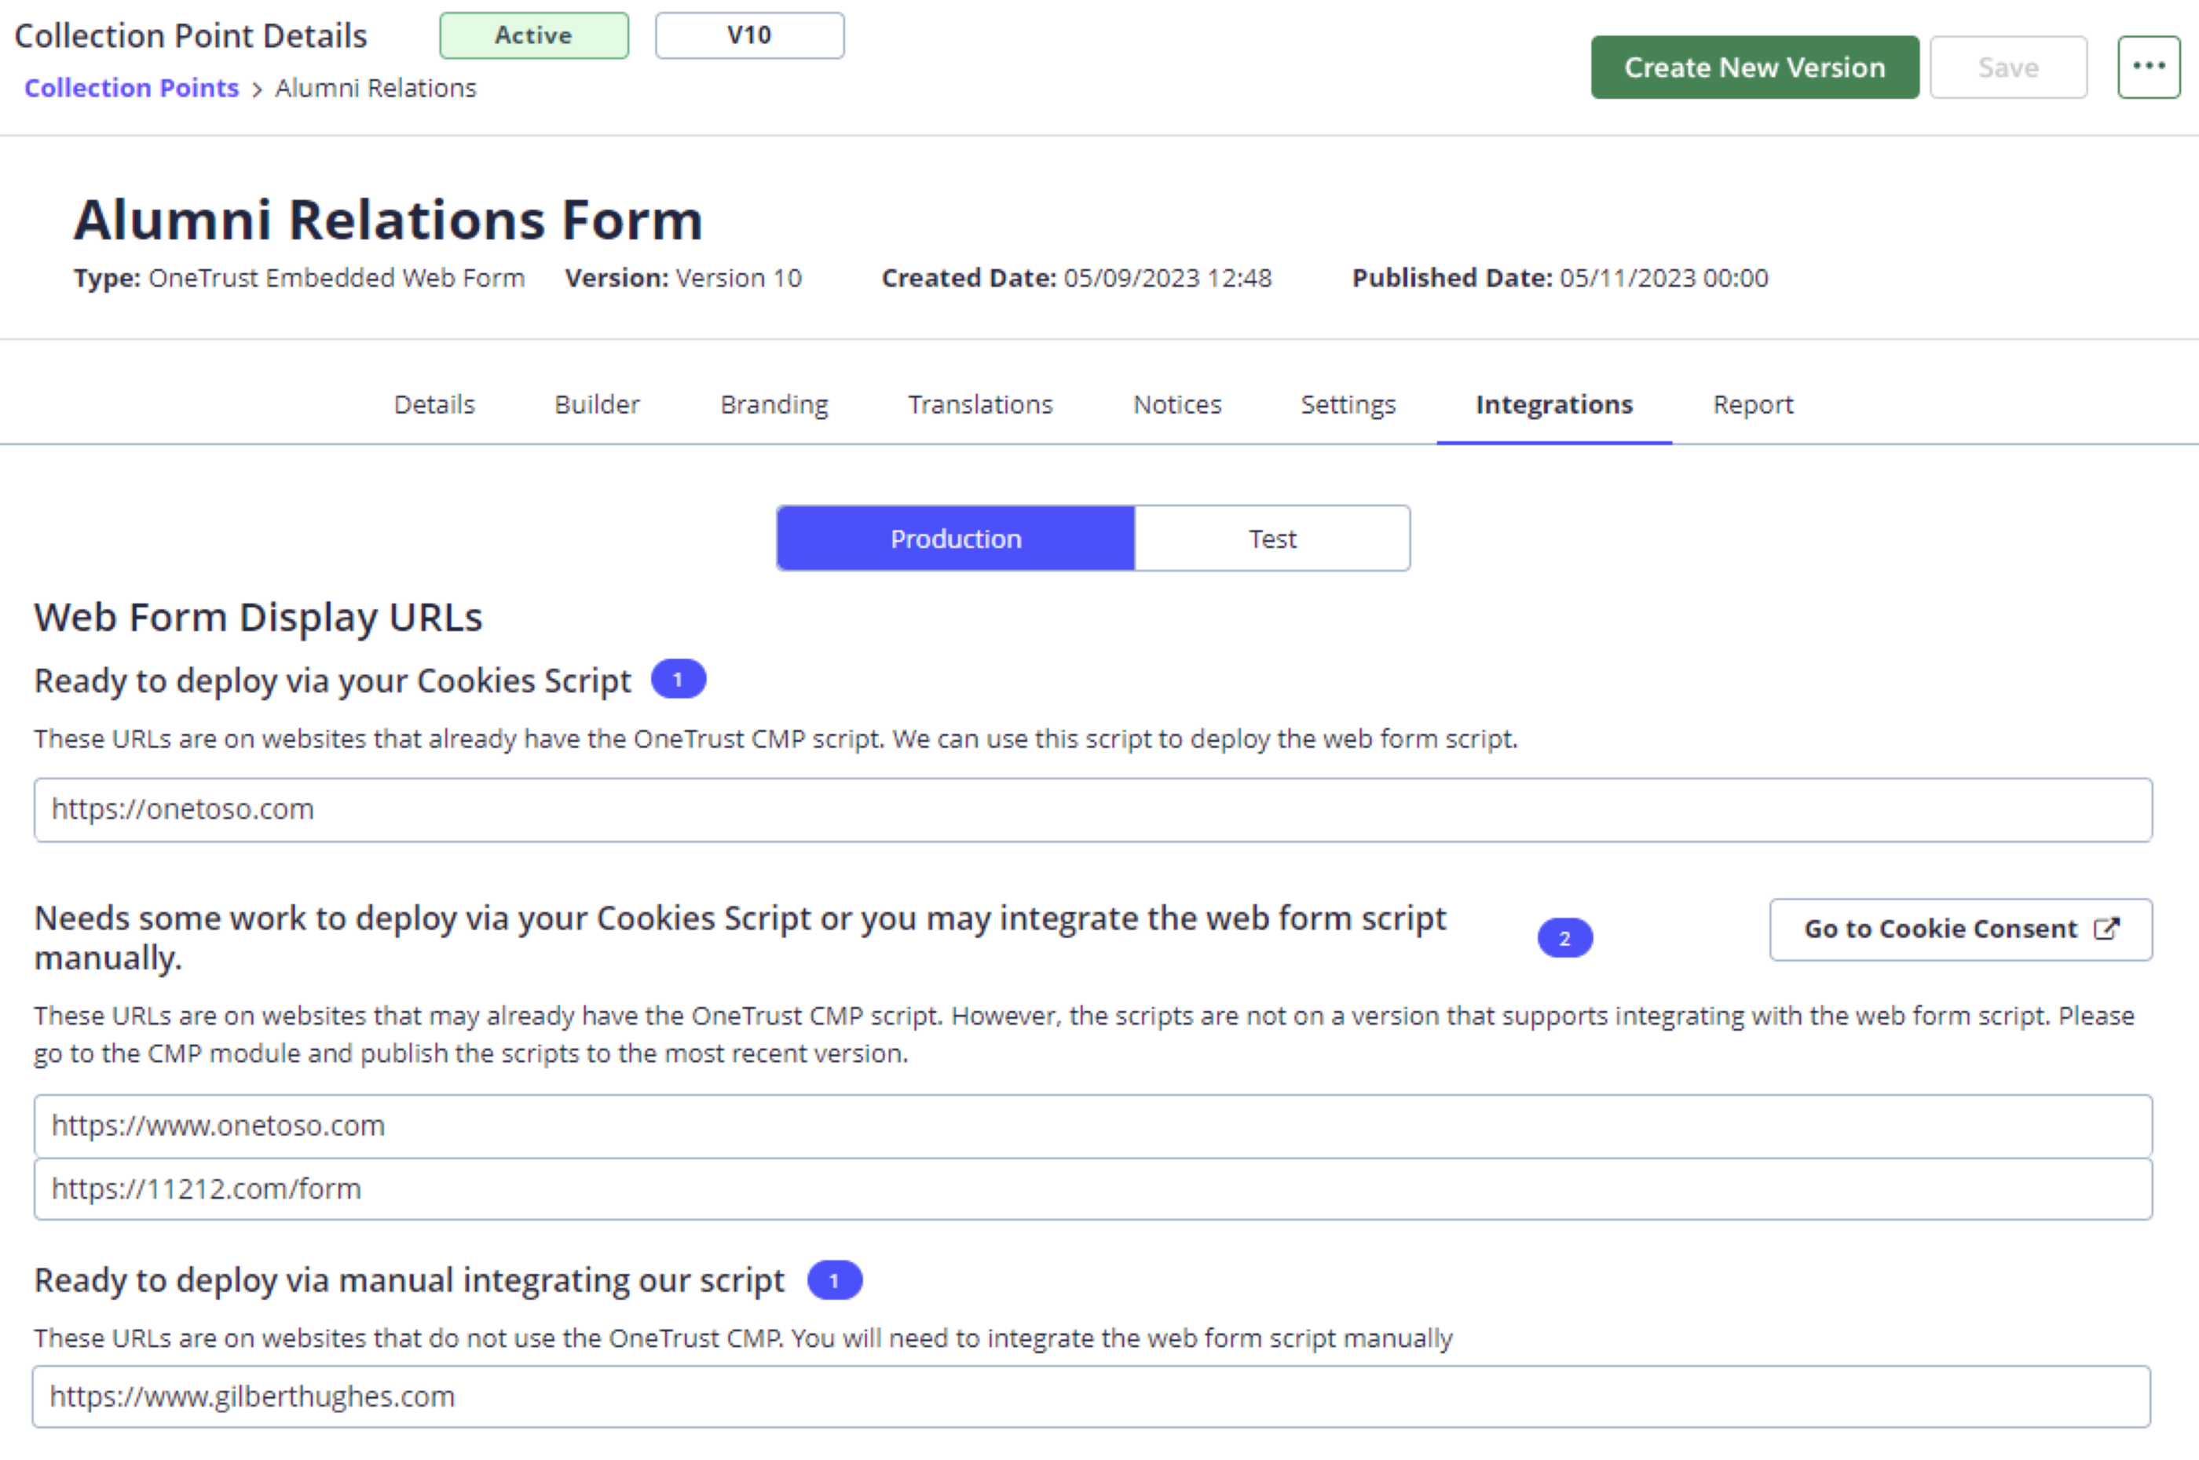The width and height of the screenshot is (2199, 1460).
Task: Click the Active status badge
Action: 534,35
